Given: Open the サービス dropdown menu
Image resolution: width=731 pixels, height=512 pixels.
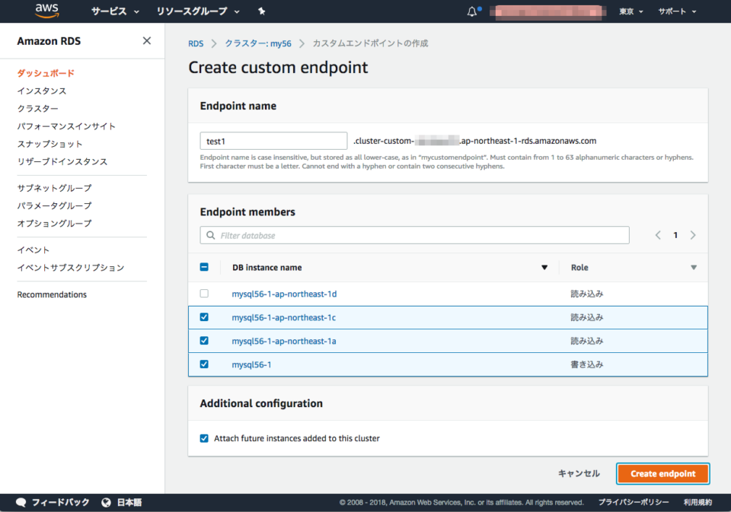Looking at the screenshot, I should [x=115, y=11].
